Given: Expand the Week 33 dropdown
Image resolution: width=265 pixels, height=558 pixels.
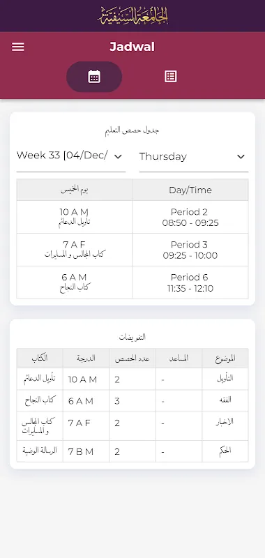Looking at the screenshot, I should pyautogui.click(x=71, y=156).
